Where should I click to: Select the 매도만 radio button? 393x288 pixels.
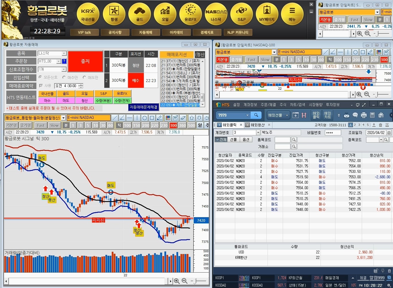coord(84,77)
